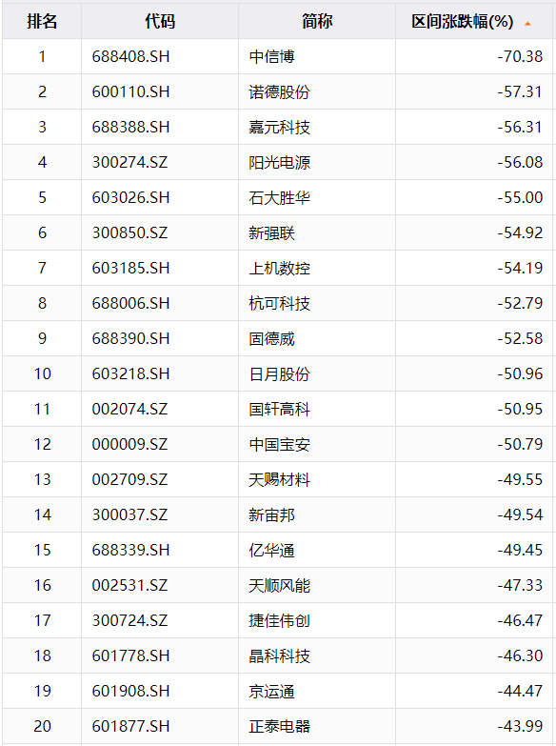Click on 天顺风能

point(280,585)
